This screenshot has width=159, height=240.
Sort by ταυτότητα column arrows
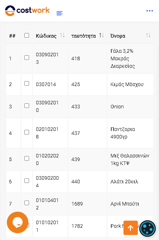pyautogui.click(x=102, y=36)
